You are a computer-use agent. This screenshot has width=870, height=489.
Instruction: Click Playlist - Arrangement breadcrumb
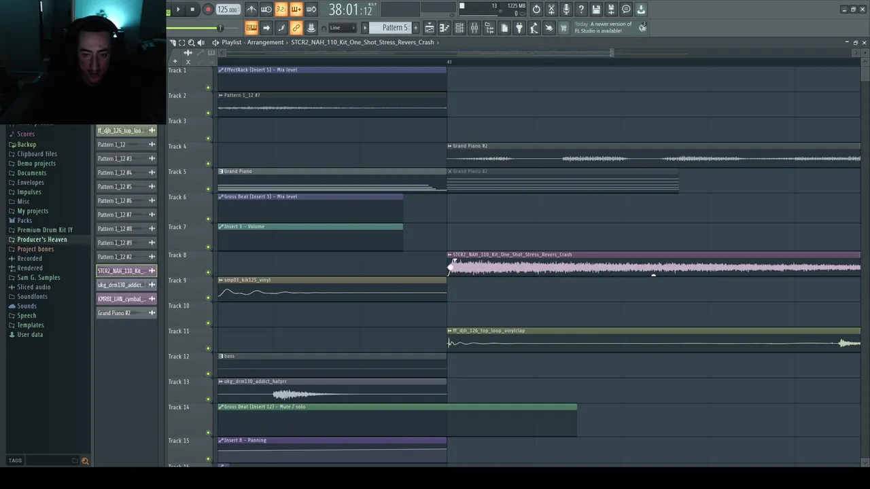[252, 42]
